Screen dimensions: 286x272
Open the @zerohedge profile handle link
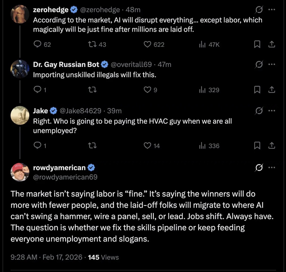tap(100, 10)
